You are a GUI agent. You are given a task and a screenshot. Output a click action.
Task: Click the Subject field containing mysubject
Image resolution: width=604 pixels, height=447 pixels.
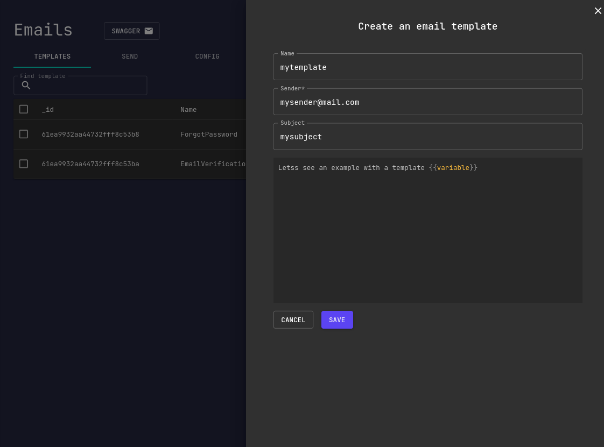click(x=427, y=136)
